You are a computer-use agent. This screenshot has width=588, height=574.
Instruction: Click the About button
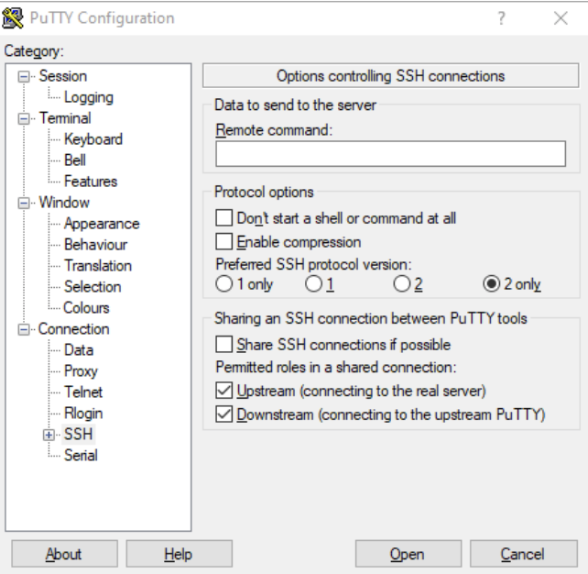[64, 554]
